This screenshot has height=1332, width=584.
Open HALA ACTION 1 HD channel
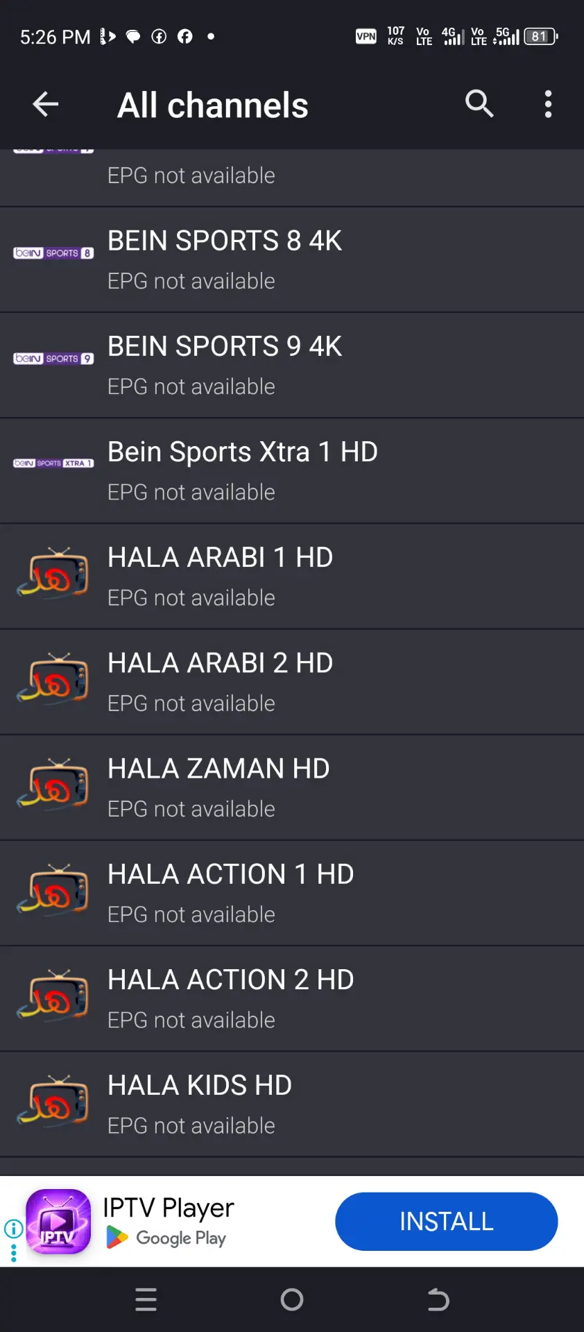[x=292, y=894]
